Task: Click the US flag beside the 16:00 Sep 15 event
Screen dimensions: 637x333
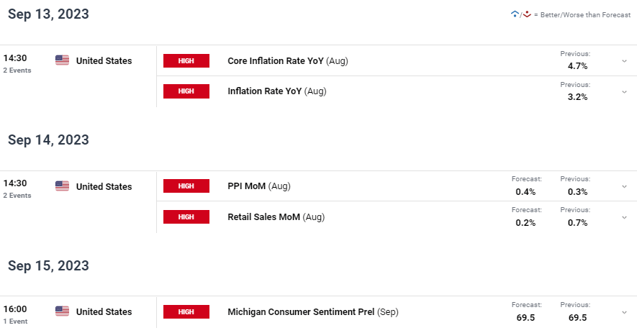Action: (x=63, y=311)
